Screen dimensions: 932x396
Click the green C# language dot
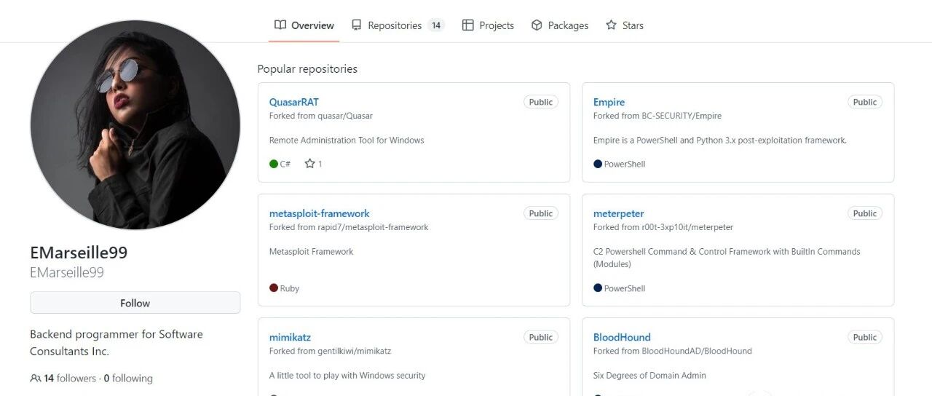pos(274,164)
